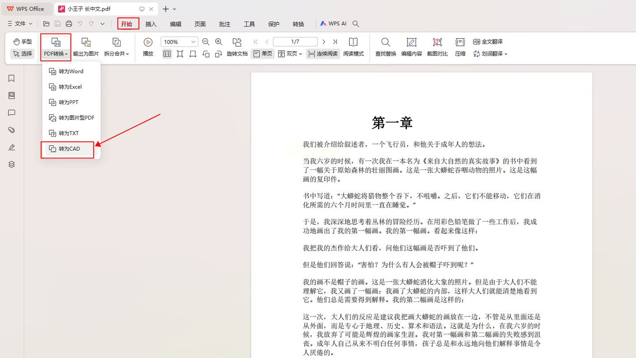
Task: Switch to Hand tool mode
Action: tap(23, 41)
